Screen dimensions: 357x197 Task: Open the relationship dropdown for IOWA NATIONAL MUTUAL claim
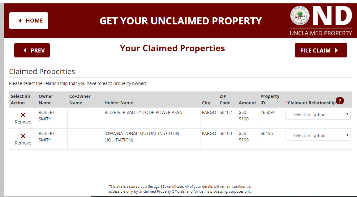coord(318,135)
